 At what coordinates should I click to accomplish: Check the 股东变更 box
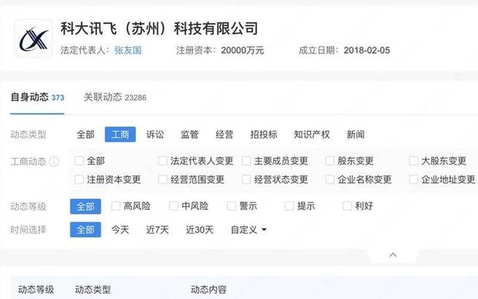pyautogui.click(x=330, y=161)
